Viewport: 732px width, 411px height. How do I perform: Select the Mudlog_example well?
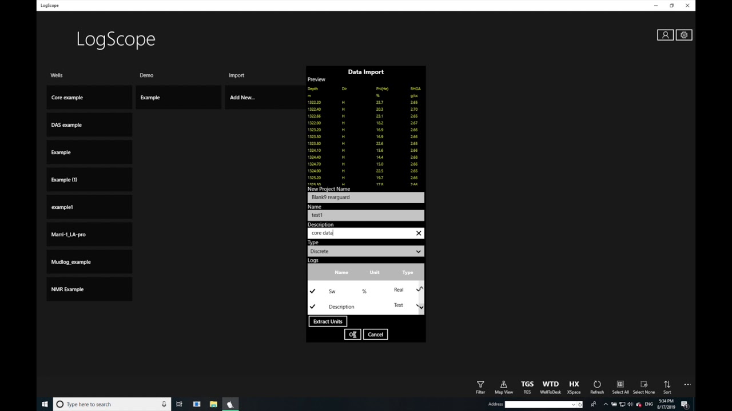pos(89,262)
